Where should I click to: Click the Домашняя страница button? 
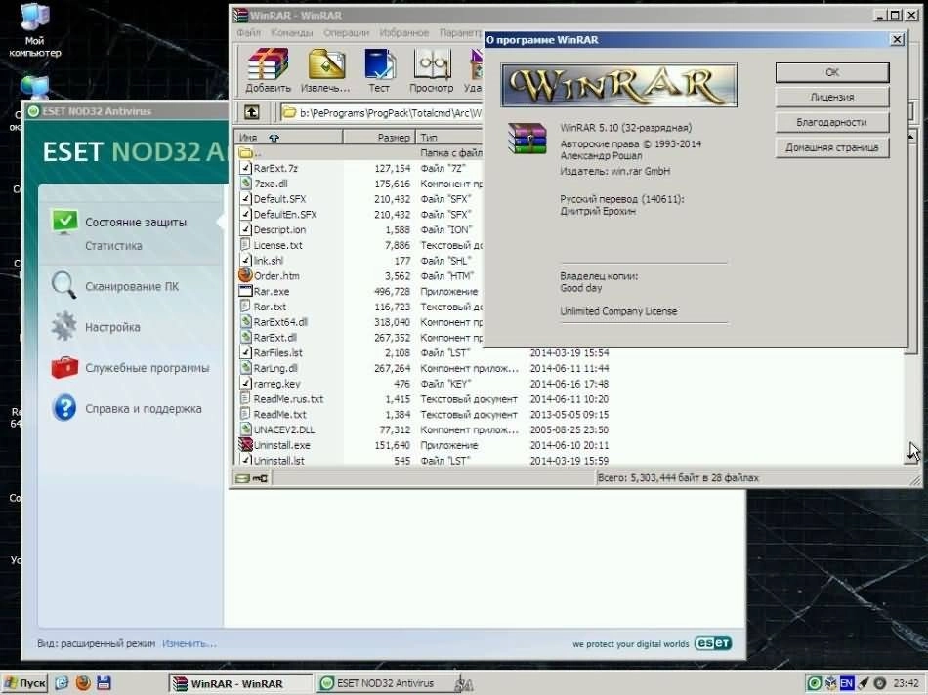[x=832, y=147]
